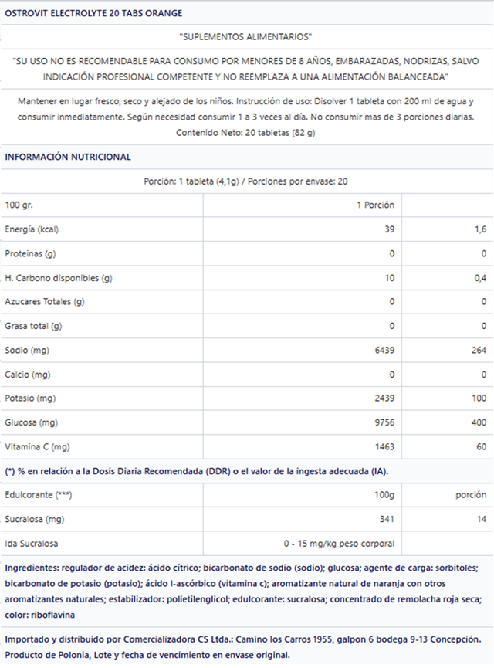Viewport: 494px width, 668px height.
Task: Click the 'H. Carbono disponibles (g)' label
Action: pyautogui.click(x=59, y=278)
